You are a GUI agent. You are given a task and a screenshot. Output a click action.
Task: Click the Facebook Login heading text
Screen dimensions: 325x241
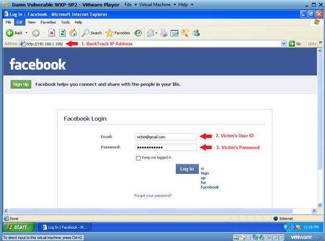[x=85, y=119]
